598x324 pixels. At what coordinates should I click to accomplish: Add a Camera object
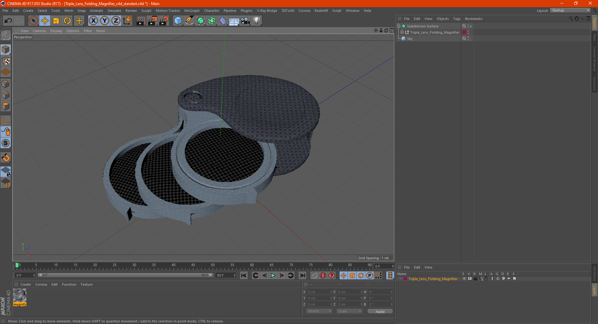click(245, 21)
